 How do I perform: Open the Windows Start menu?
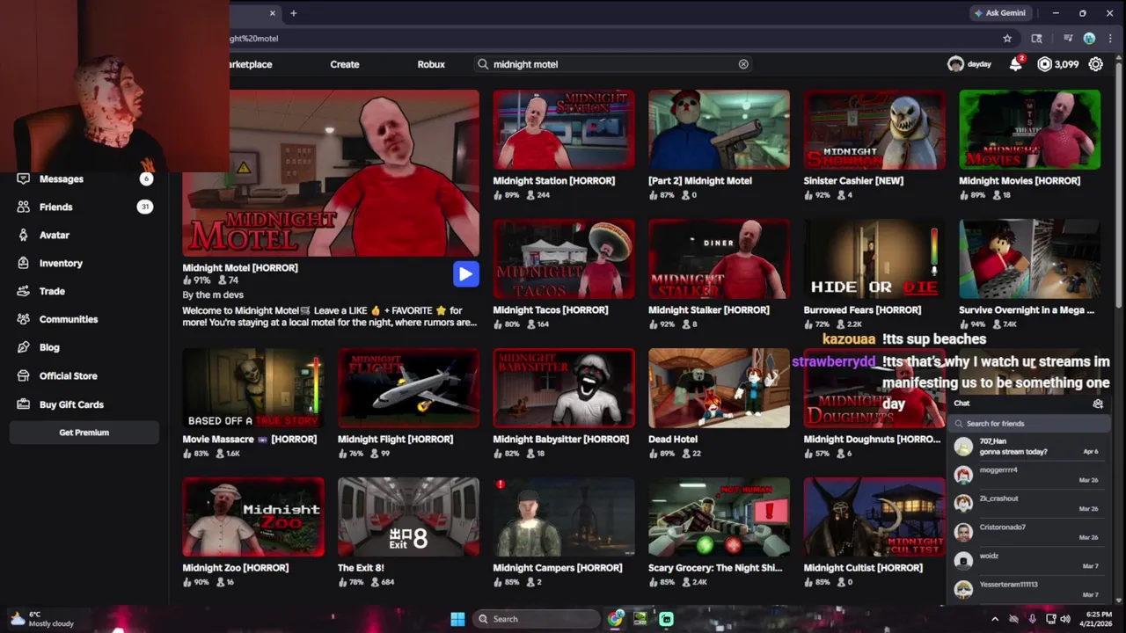coord(457,619)
